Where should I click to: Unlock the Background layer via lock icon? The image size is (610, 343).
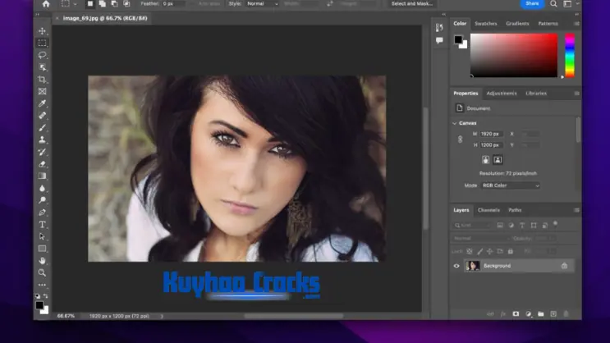pyautogui.click(x=564, y=266)
